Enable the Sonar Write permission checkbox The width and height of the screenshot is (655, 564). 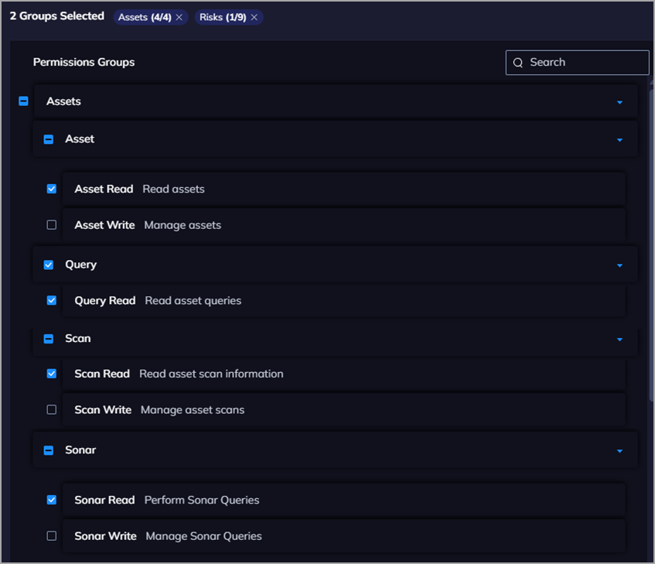[52, 535]
